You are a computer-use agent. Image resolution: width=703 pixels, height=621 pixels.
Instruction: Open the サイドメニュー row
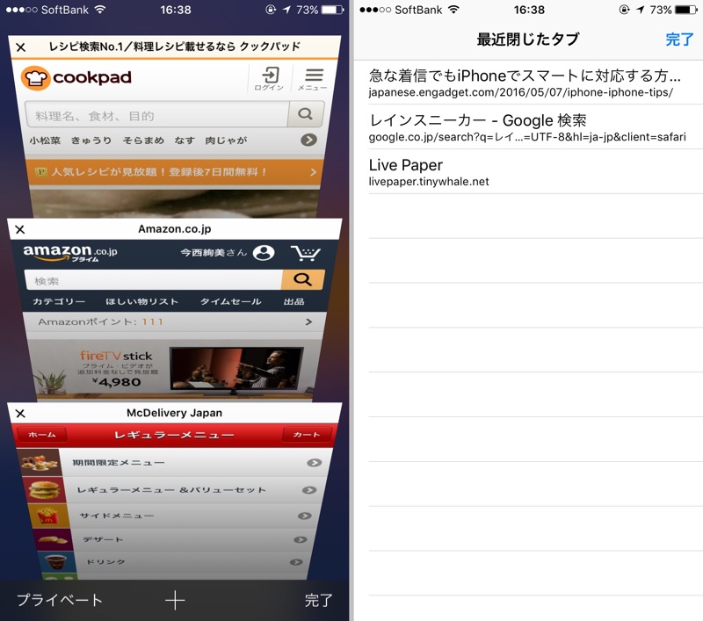(x=175, y=516)
